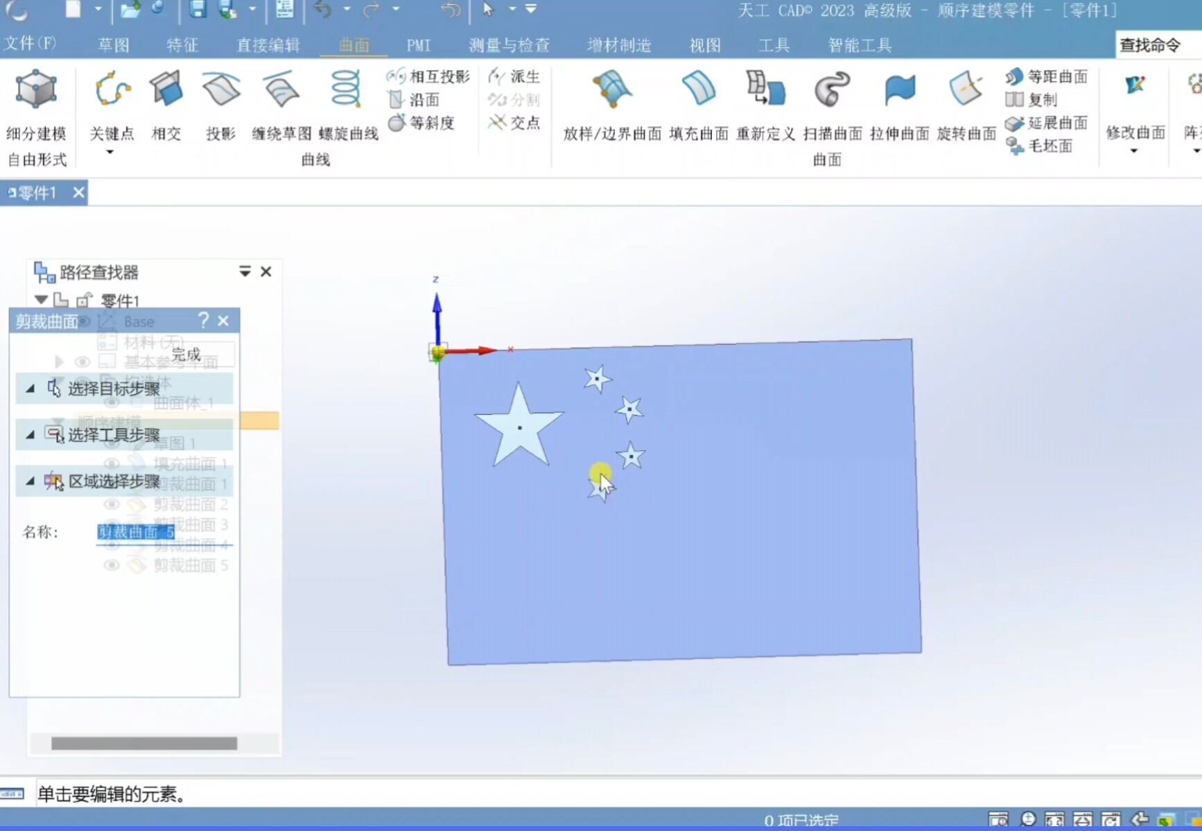Click the 派生 derived curve command
This screenshot has width=1202, height=831.
(x=514, y=76)
